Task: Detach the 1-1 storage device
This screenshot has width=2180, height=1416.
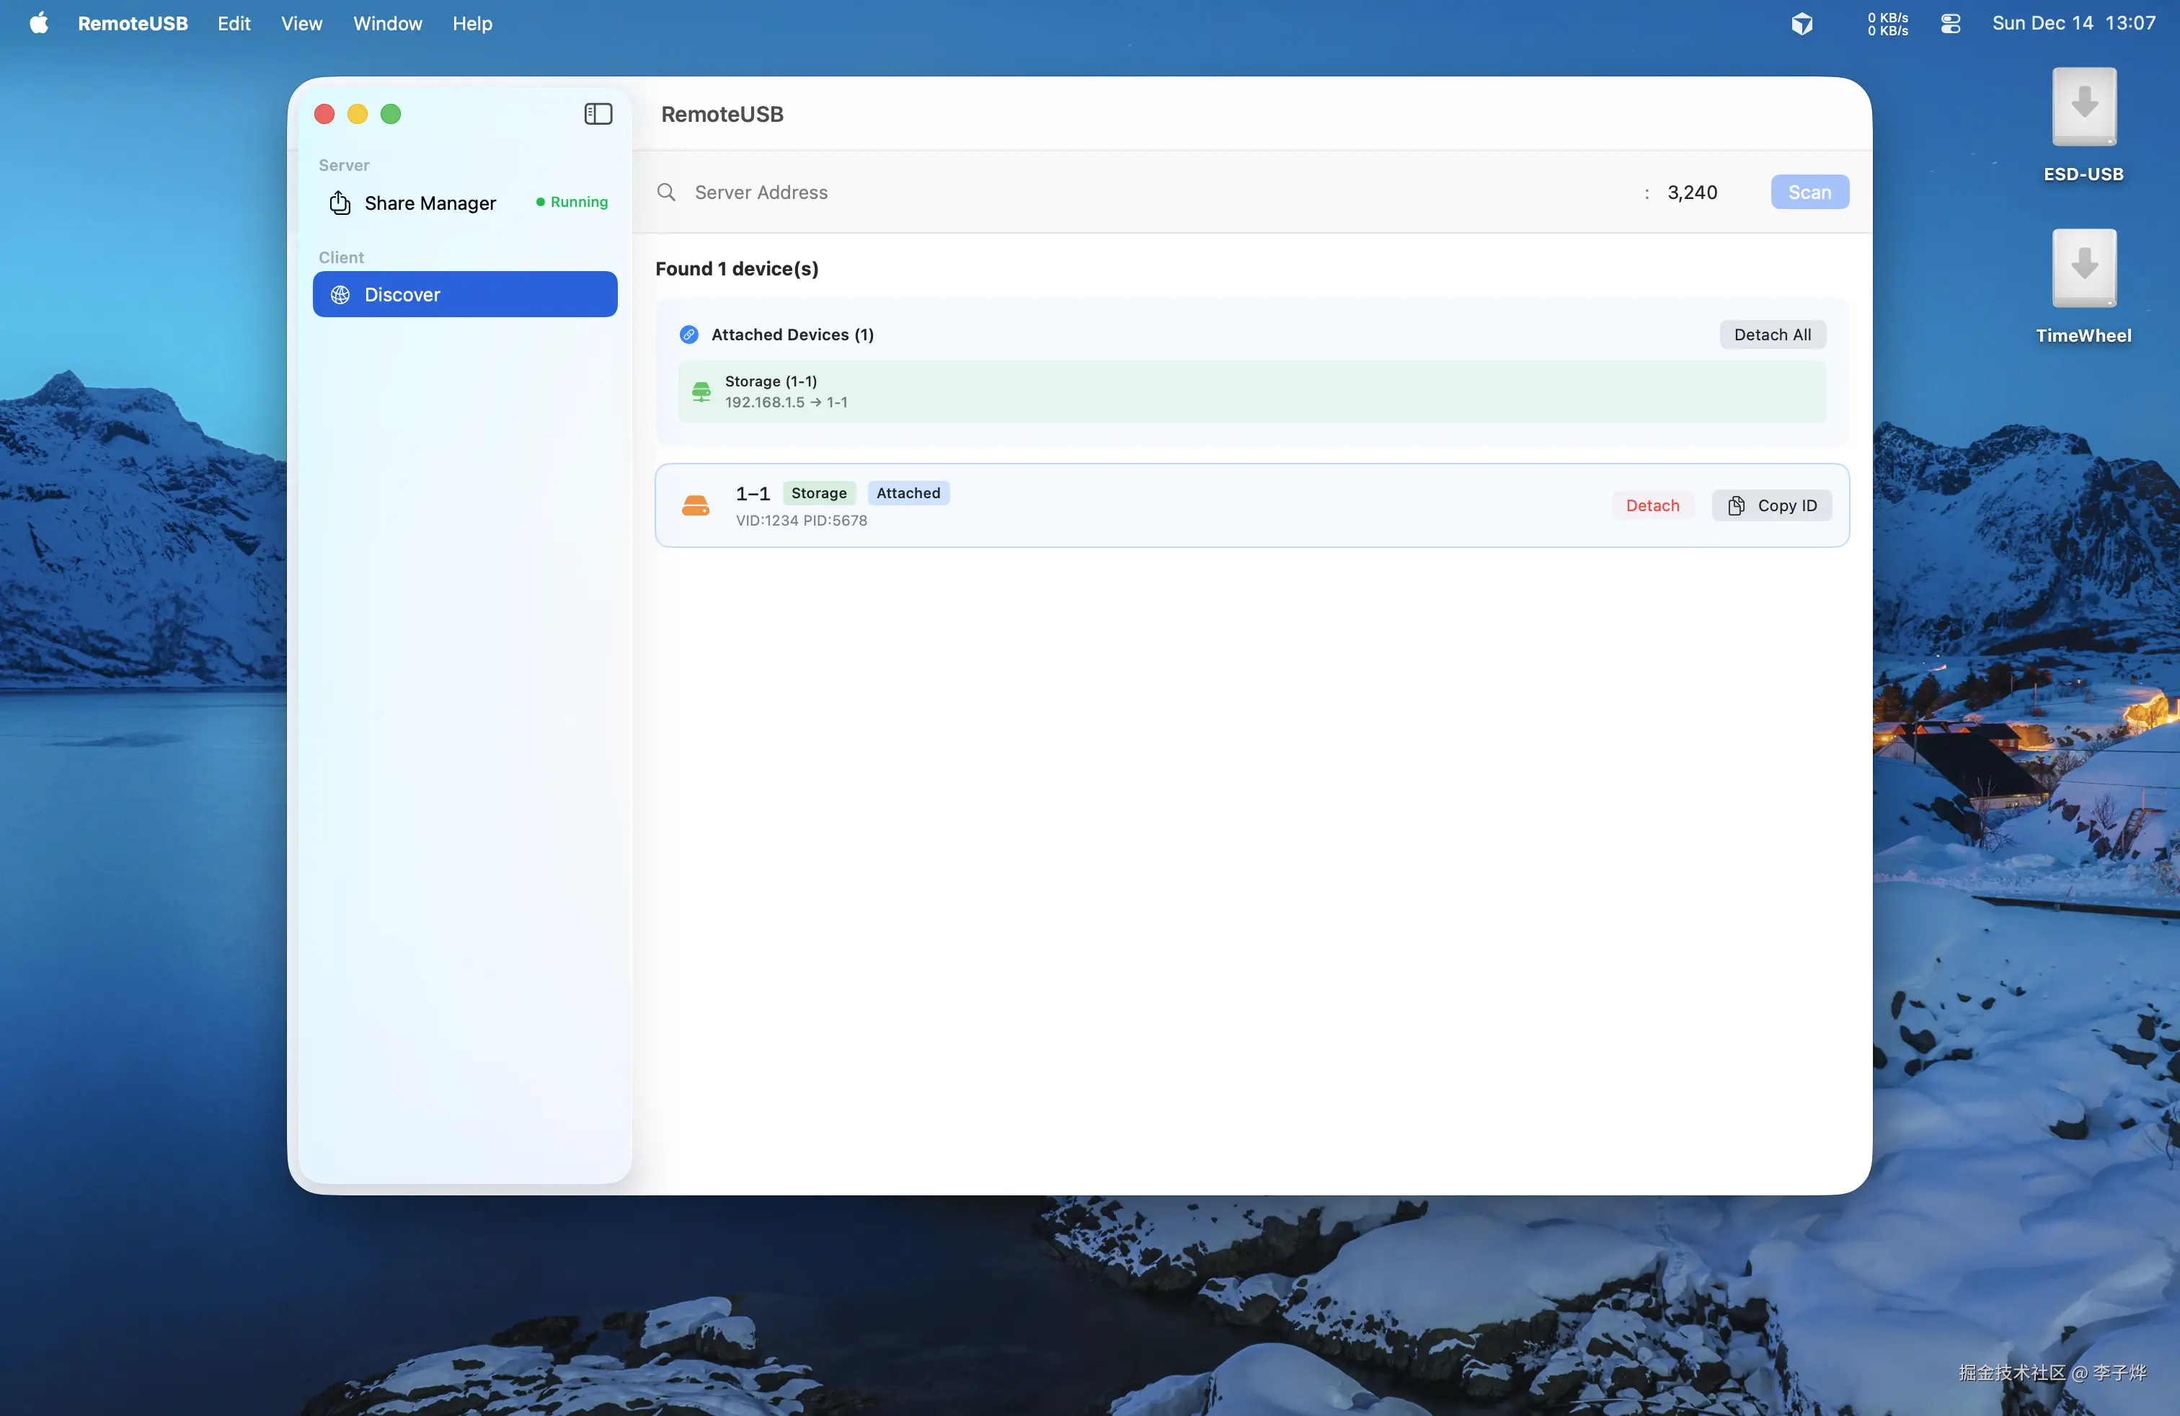Action: point(1652,505)
